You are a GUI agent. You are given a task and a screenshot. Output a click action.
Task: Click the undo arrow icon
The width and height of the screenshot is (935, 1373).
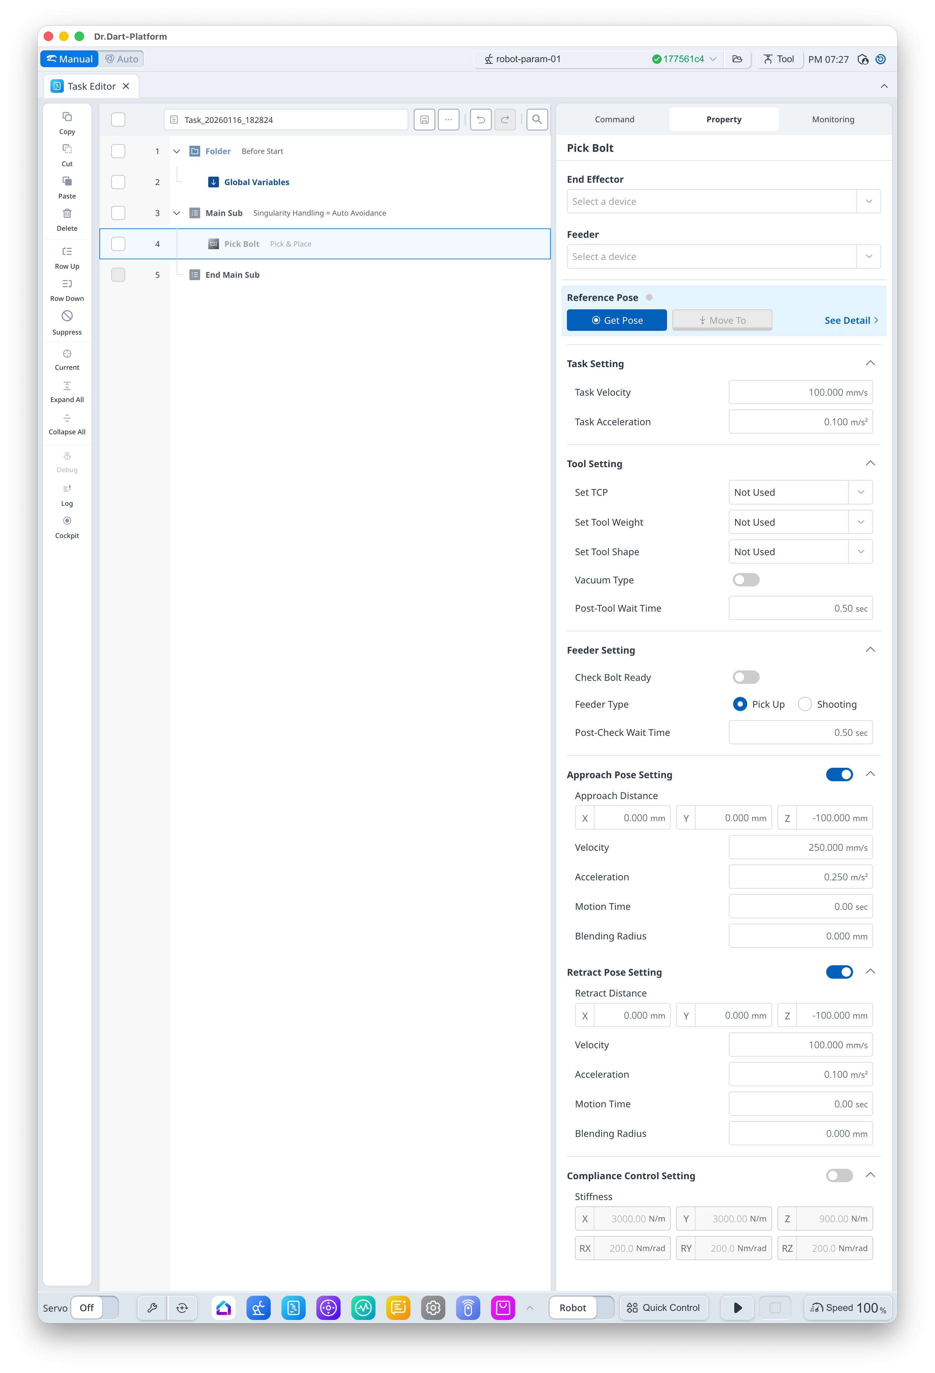coord(481,119)
